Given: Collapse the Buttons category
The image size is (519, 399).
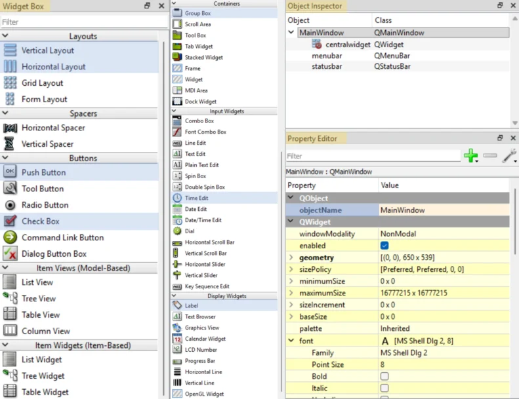Looking at the screenshot, I should [x=5, y=158].
